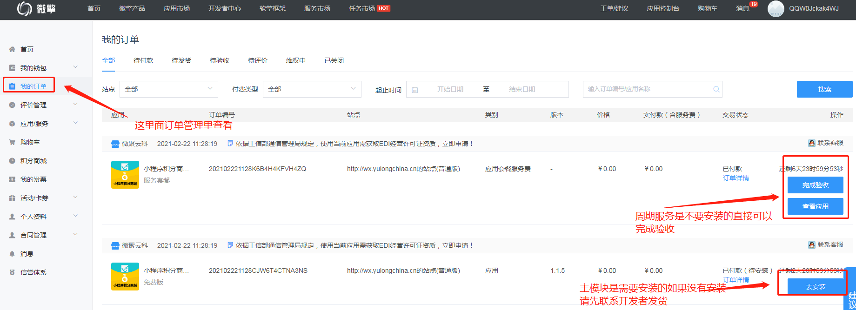The image size is (856, 310).
Task: Click the calendar icon in date range field
Action: coord(415,90)
